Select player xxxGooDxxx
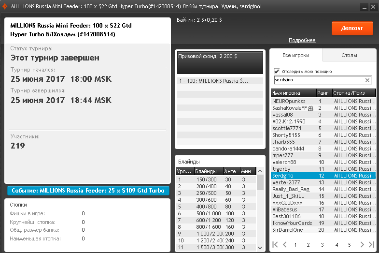The height and width of the screenshot is (253, 379). point(323,203)
